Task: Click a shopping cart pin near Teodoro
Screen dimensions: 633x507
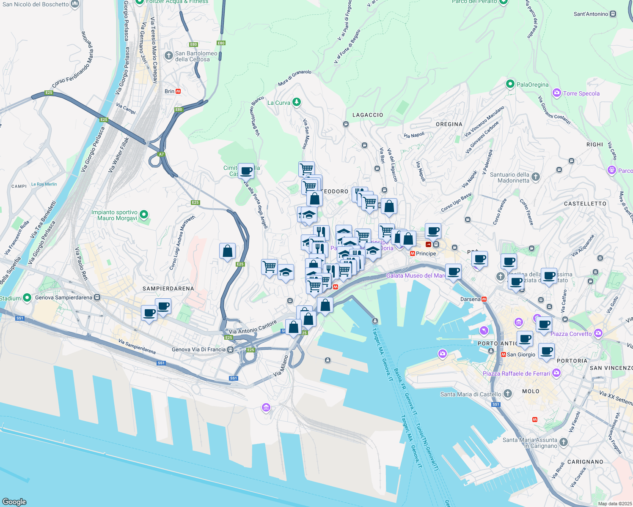Action: (306, 169)
